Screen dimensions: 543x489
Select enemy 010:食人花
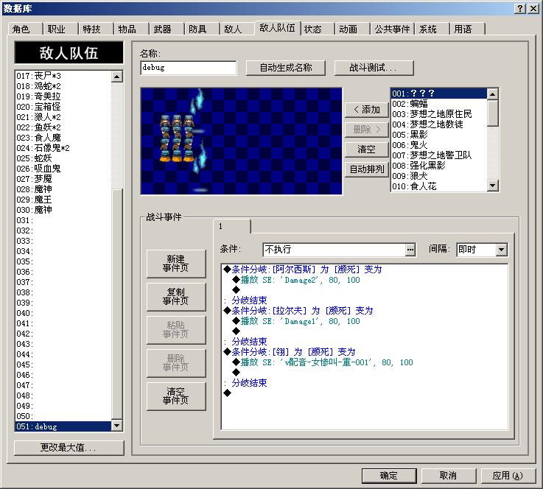(x=438, y=186)
